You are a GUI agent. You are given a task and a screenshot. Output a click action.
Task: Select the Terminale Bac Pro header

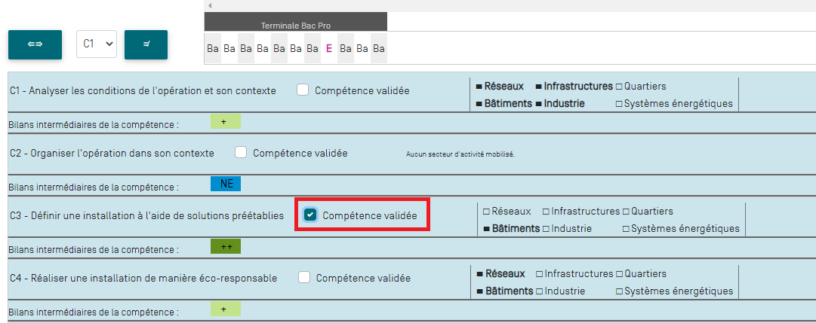(295, 26)
